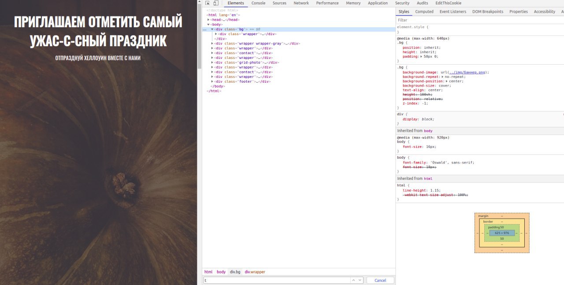Expand the grid-photo div arrow
The image size is (564, 285).
[x=212, y=62]
